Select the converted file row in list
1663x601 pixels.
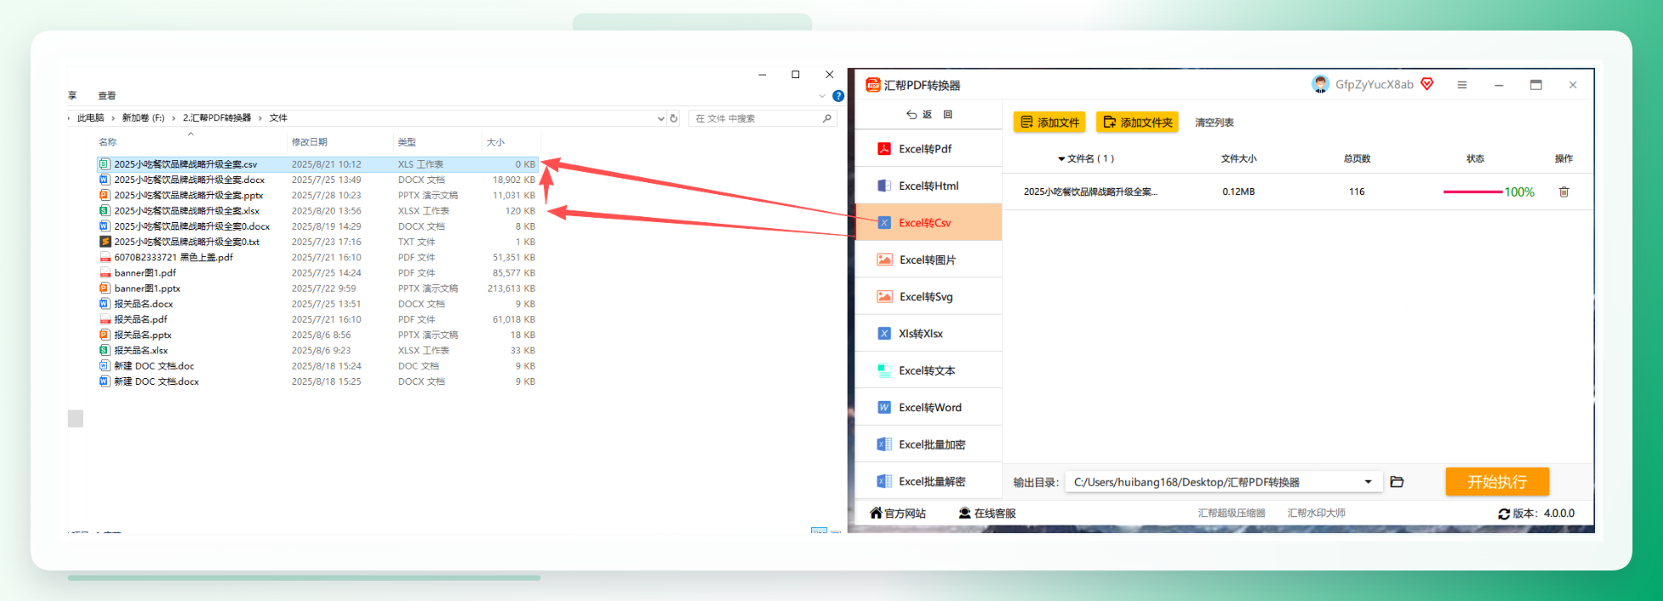coord(1298,192)
